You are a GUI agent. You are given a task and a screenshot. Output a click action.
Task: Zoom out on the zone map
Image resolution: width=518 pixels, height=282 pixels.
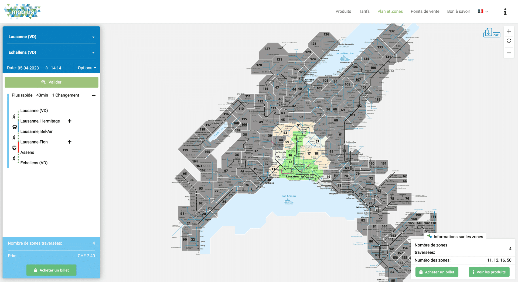point(509,53)
